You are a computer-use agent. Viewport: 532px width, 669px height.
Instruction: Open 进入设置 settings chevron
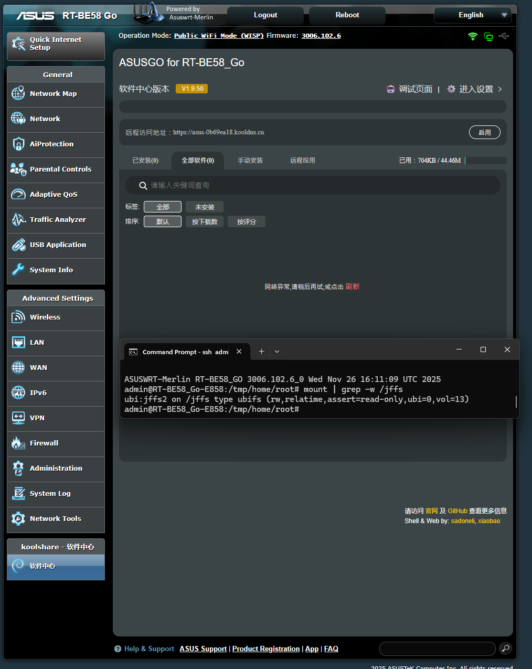(x=500, y=89)
